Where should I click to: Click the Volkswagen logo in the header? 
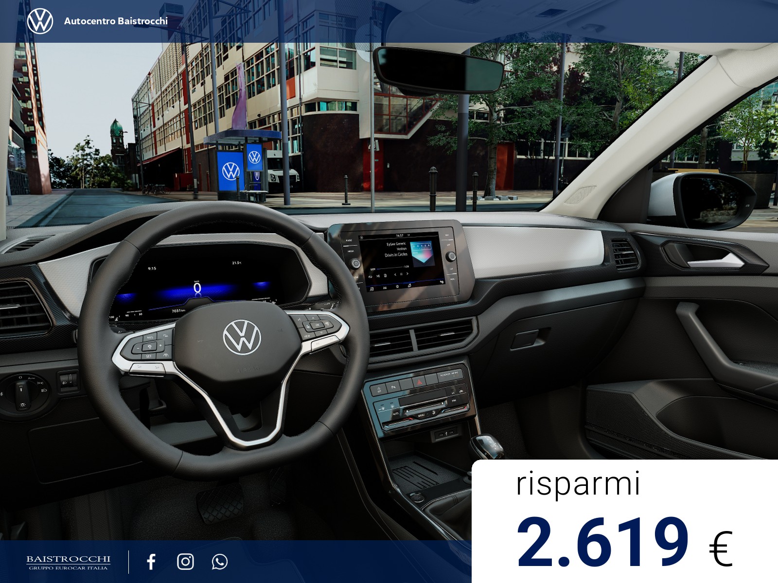pyautogui.click(x=40, y=21)
